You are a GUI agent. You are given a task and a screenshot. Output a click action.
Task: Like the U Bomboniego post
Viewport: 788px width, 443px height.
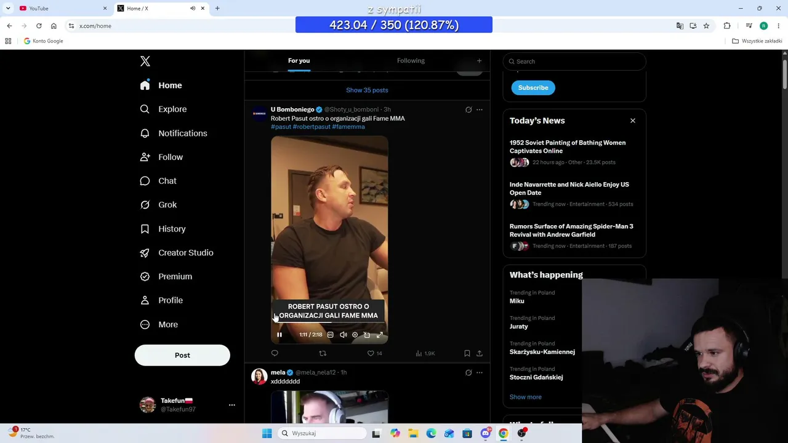point(374,353)
